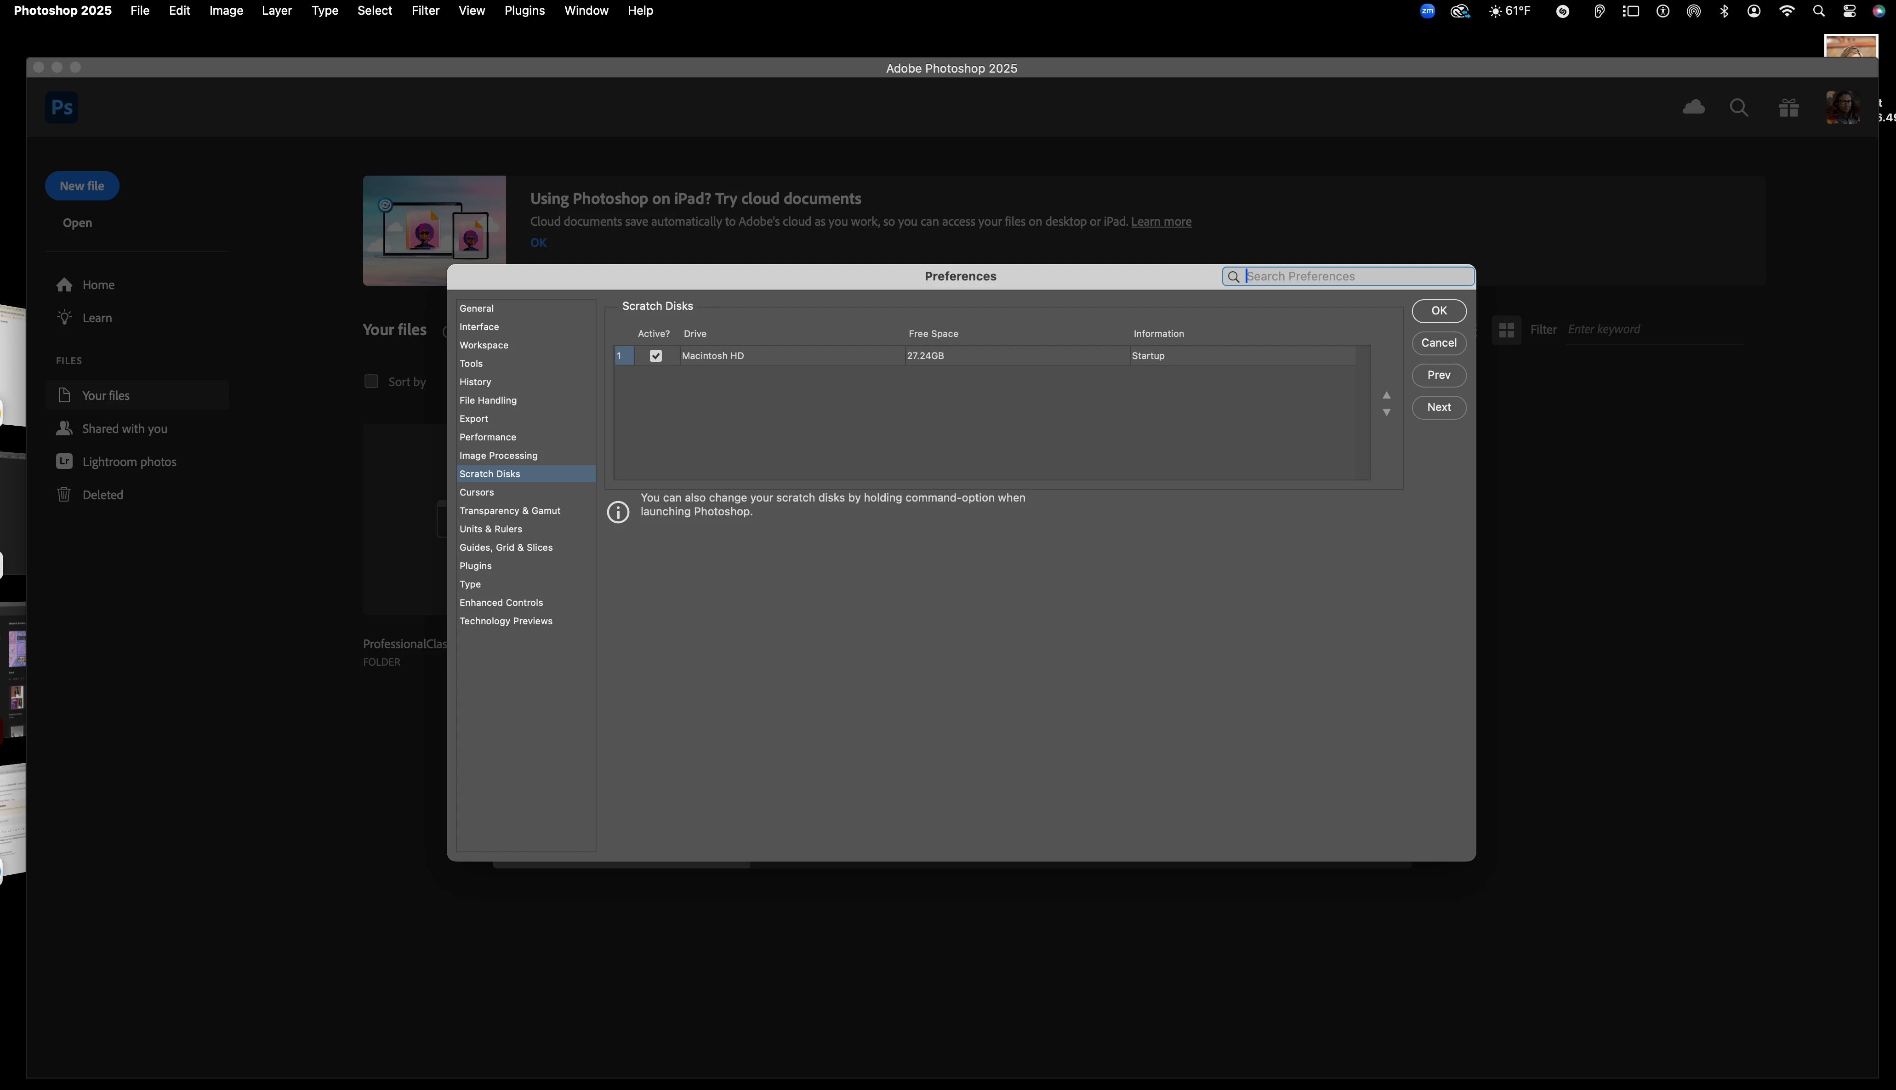This screenshot has height=1090, width=1896.
Task: Select Performance in preferences list
Action: [487, 437]
